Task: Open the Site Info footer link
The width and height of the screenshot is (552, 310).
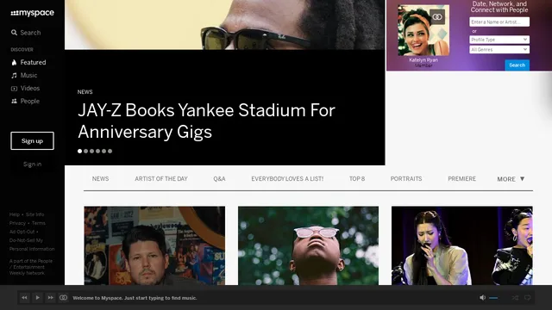Action: click(x=34, y=214)
